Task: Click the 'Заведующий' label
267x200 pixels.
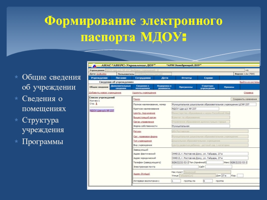Action: coord(141,150)
